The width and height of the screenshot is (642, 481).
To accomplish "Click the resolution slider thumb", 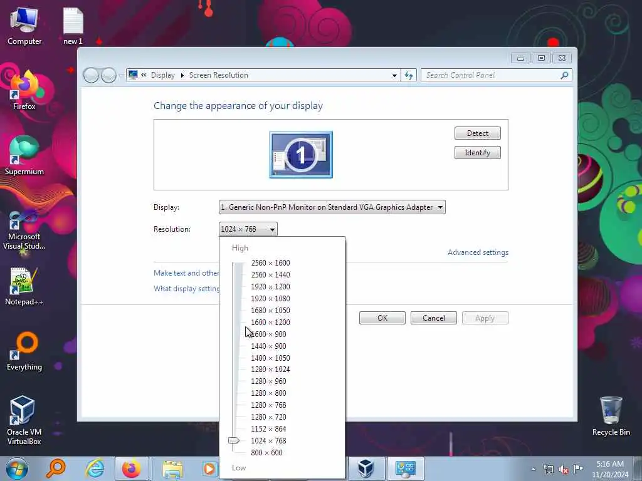I will point(234,440).
